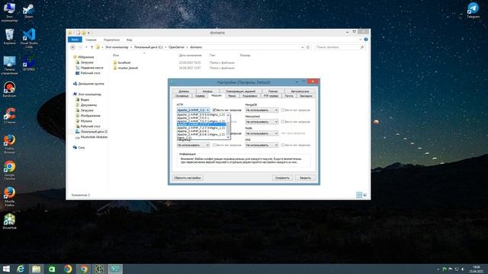This screenshot has width=488, height=274.
Task: Click the Explorer search field
Action: [x=339, y=47]
